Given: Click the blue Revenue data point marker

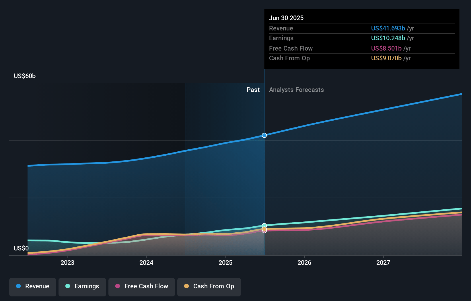Looking at the screenshot, I should pos(264,135).
